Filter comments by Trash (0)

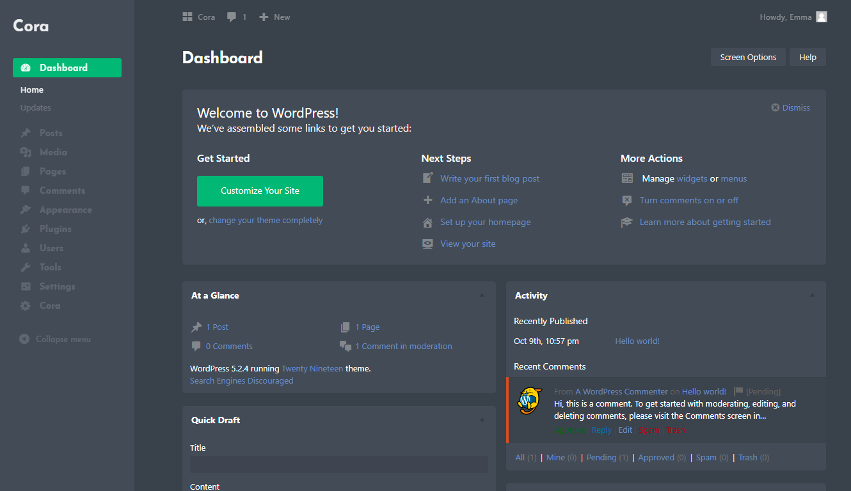pos(754,458)
